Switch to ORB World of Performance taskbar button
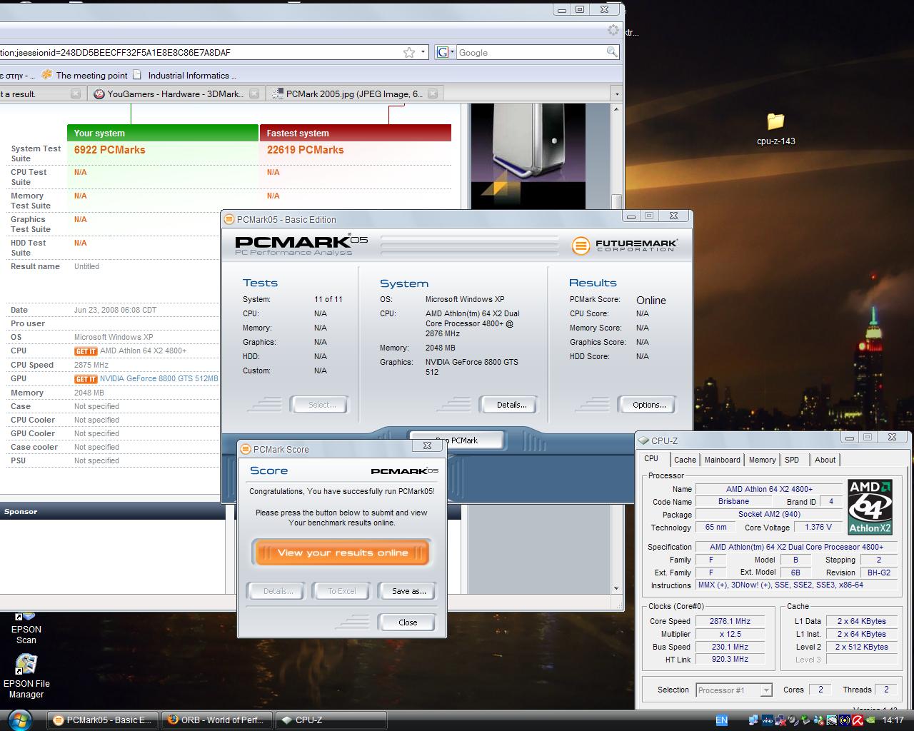This screenshot has width=914, height=731. 216,720
